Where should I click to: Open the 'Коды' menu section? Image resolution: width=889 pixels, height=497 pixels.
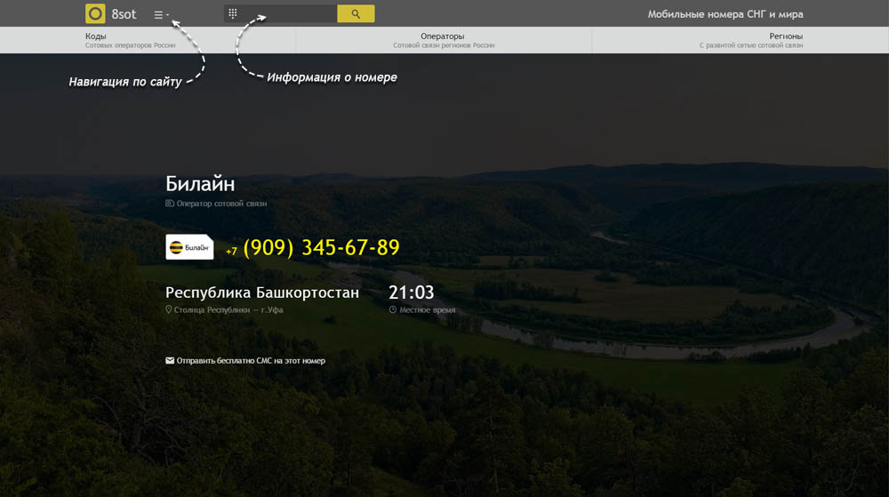[131, 40]
